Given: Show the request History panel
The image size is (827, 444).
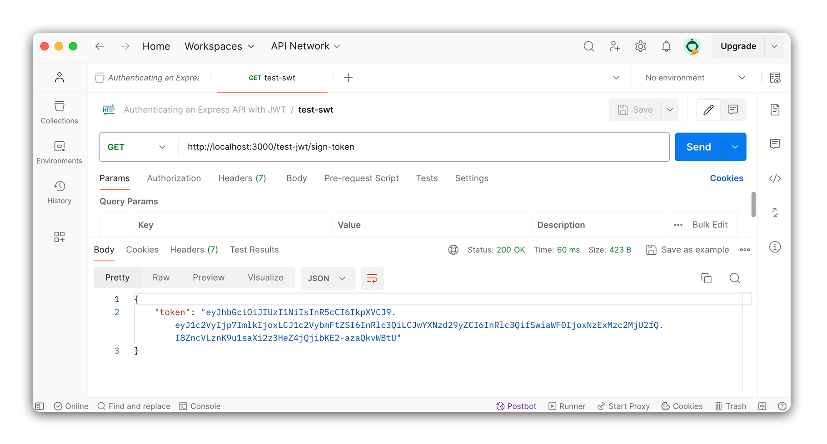Looking at the screenshot, I should pos(59,191).
